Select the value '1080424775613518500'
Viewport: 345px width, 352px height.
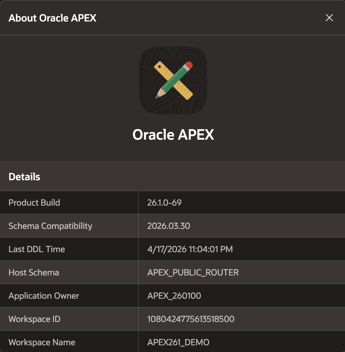pyautogui.click(x=191, y=319)
